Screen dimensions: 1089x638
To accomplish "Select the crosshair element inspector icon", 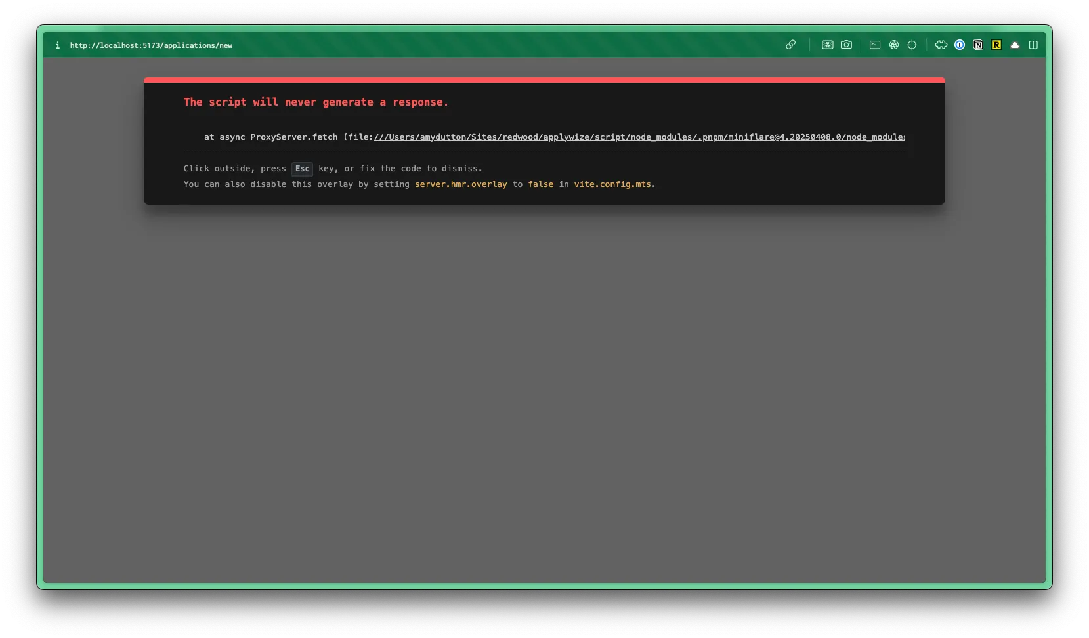I will [x=912, y=45].
